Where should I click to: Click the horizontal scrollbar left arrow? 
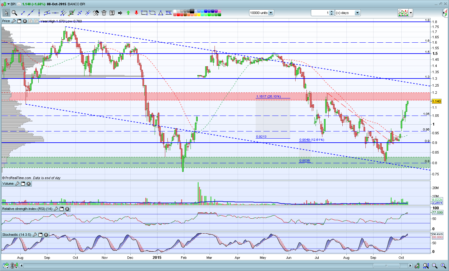click(x=22, y=266)
